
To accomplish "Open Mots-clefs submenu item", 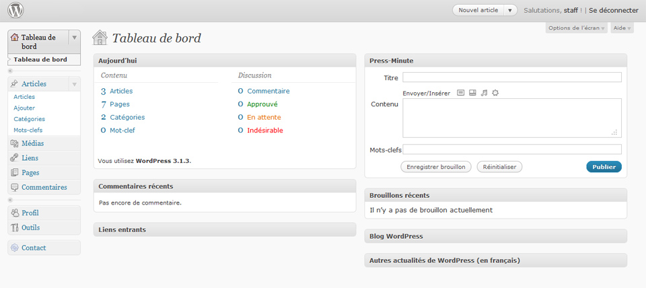I will (28, 130).
